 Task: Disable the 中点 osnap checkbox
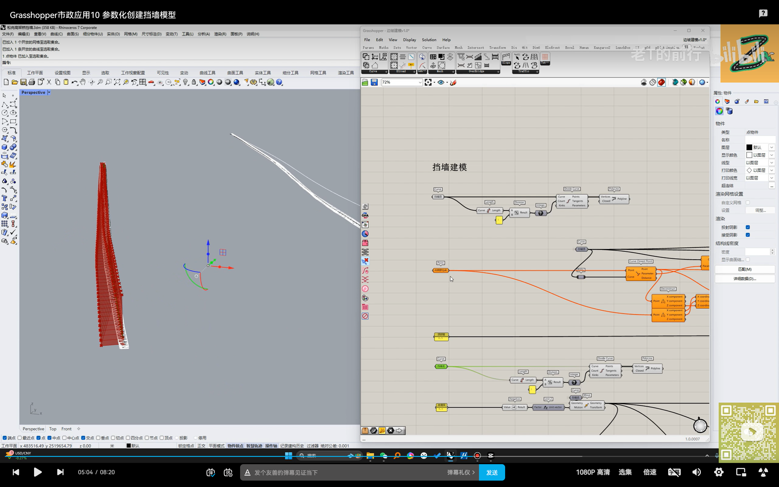tap(50, 438)
